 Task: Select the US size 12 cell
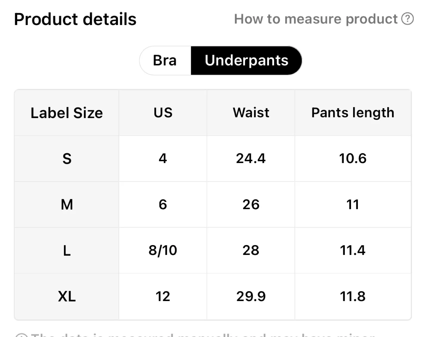[x=163, y=296]
